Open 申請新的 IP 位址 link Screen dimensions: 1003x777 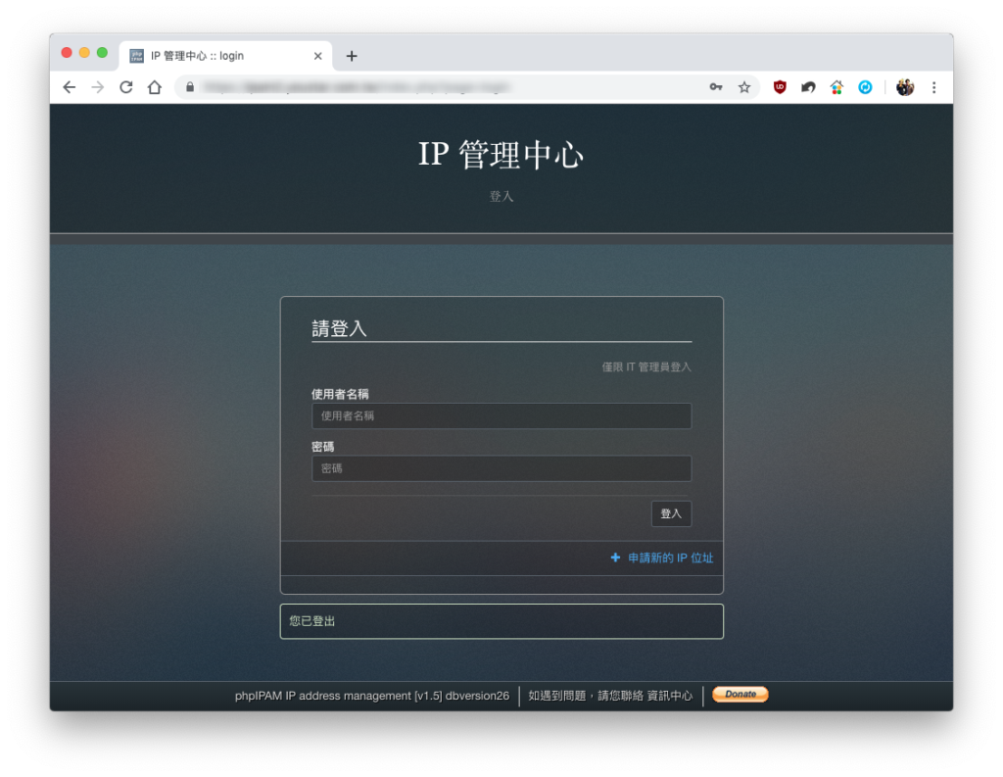point(670,558)
